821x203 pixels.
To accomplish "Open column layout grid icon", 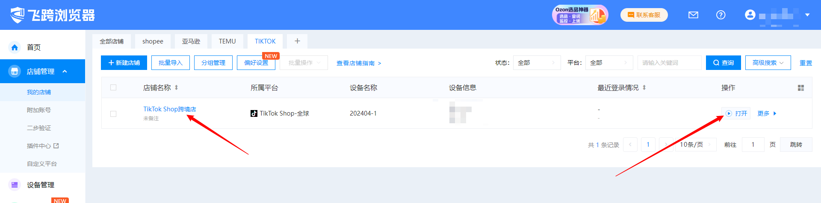I will (800, 88).
